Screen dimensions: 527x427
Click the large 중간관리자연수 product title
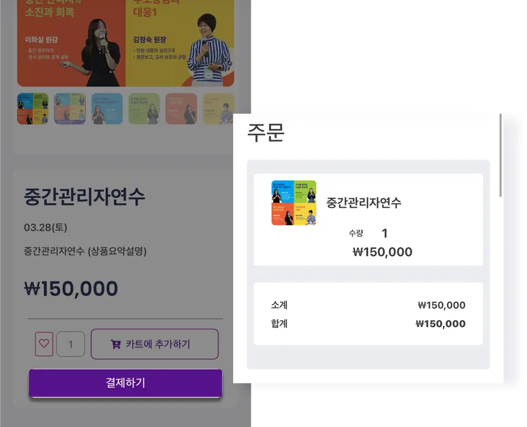tap(84, 197)
